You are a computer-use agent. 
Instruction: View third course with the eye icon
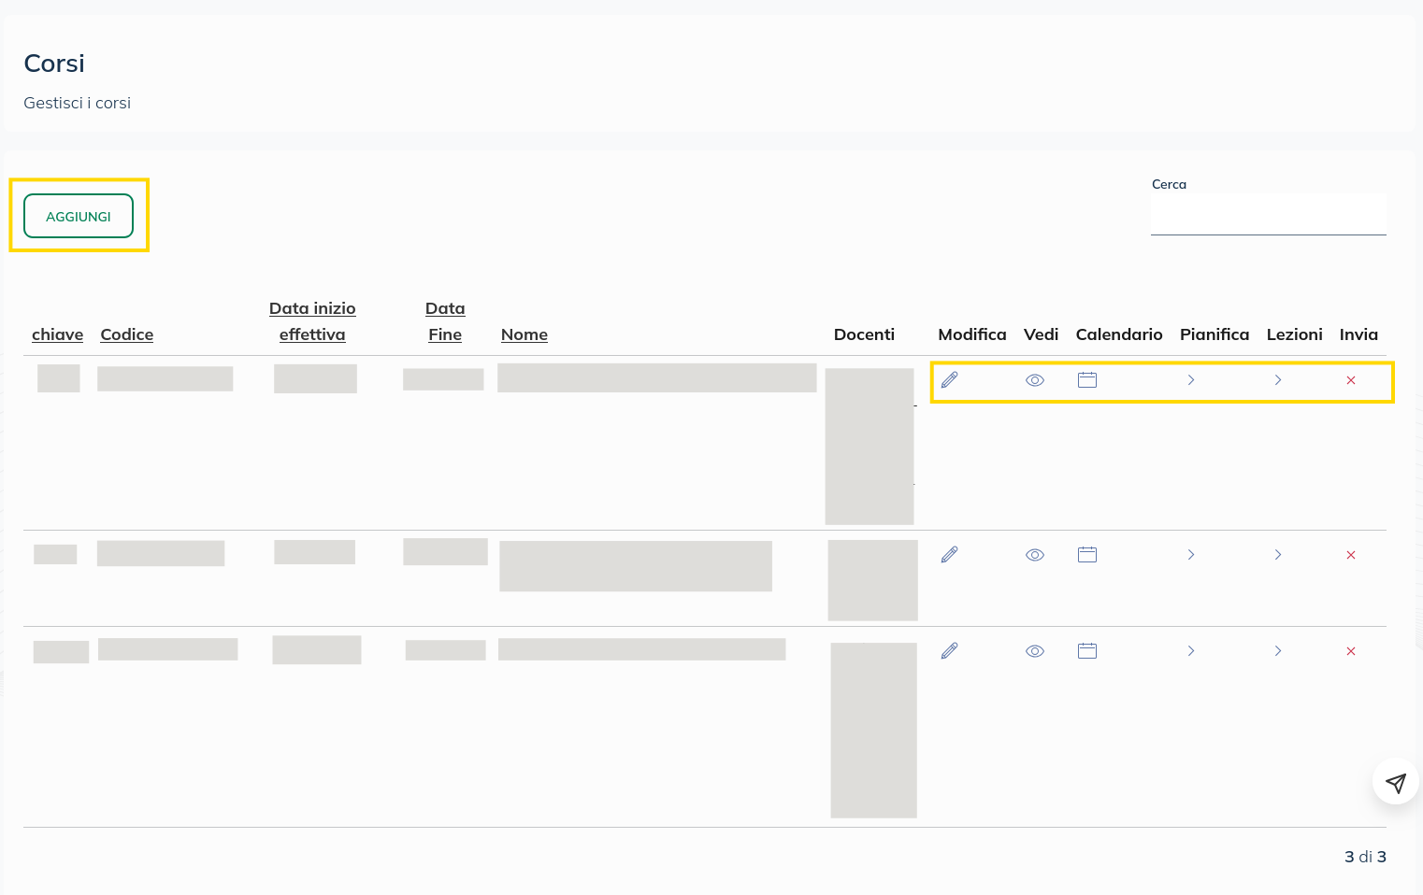coord(1034,651)
